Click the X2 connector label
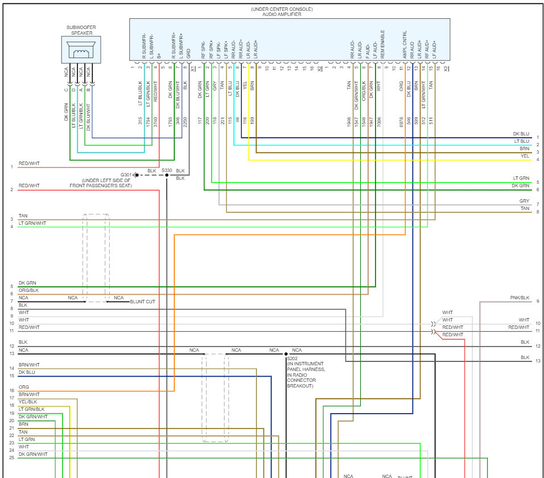 [x=320, y=69]
